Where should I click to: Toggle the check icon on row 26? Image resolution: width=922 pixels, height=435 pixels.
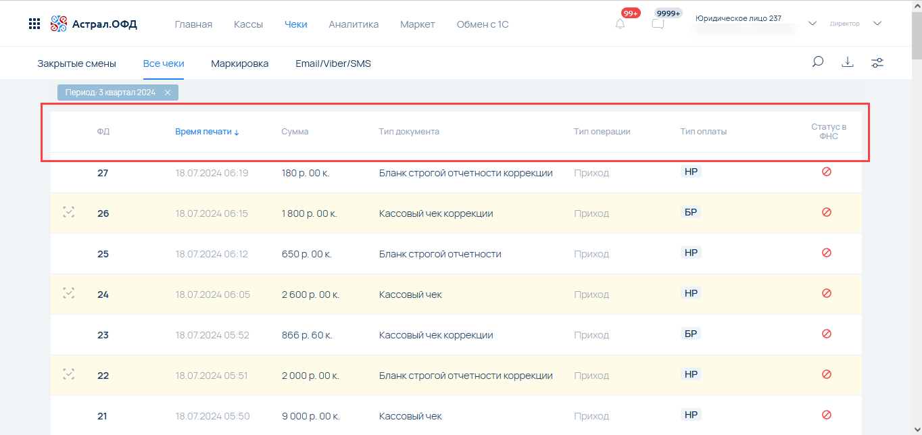coord(68,213)
